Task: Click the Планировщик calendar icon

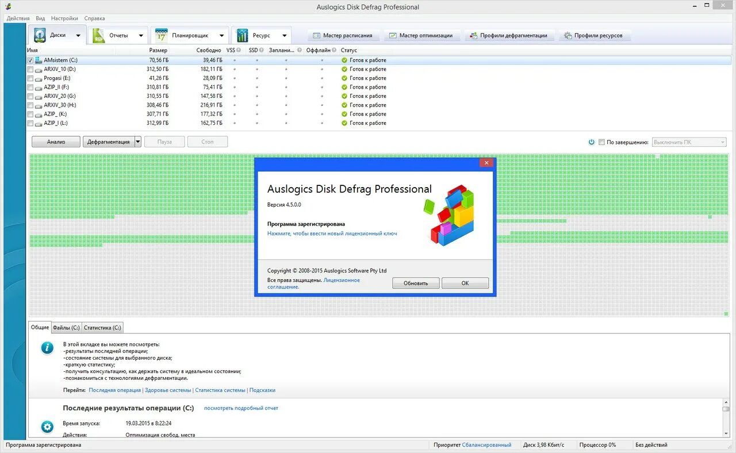Action: 162,35
